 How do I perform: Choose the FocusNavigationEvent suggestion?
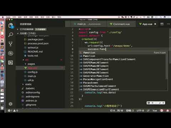123,79
